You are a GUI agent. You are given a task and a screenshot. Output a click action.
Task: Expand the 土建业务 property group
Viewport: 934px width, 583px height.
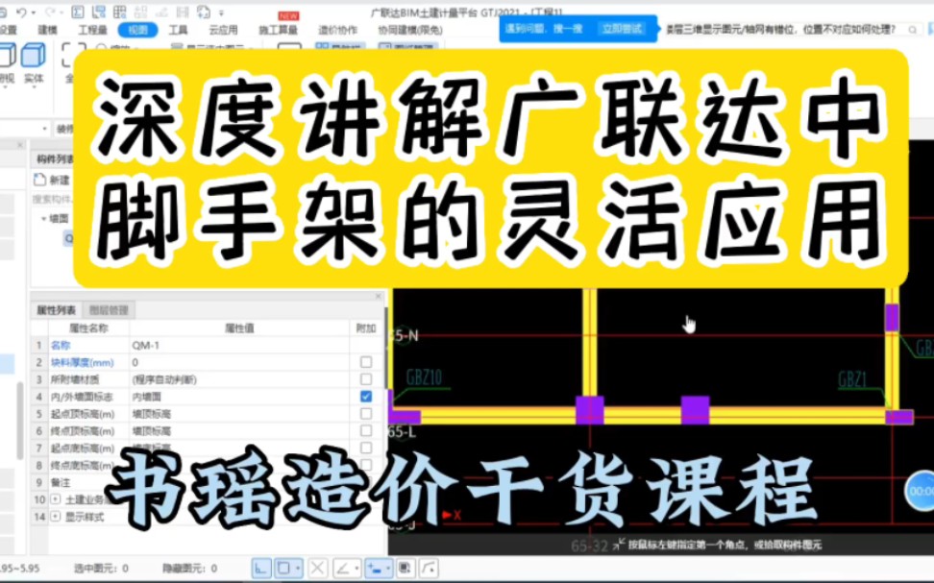55,500
